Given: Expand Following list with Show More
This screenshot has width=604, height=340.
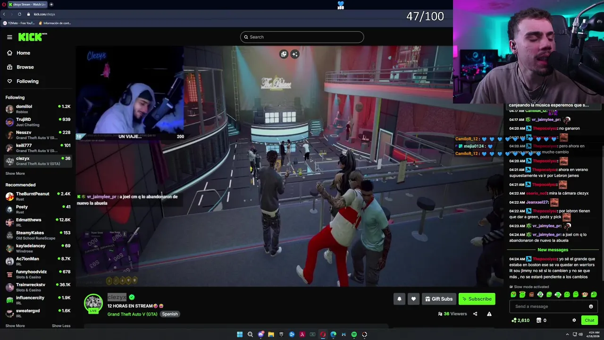Looking at the screenshot, I should (x=15, y=173).
